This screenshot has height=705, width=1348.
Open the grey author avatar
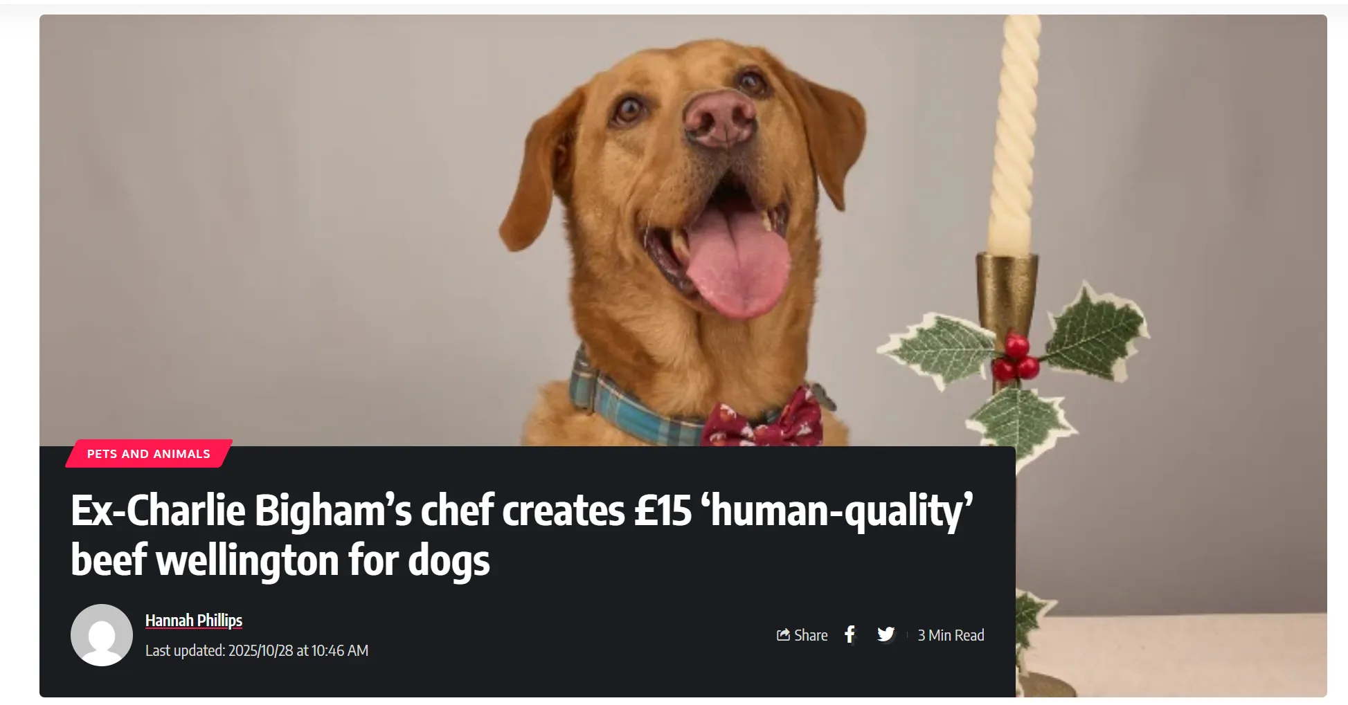[x=102, y=635]
